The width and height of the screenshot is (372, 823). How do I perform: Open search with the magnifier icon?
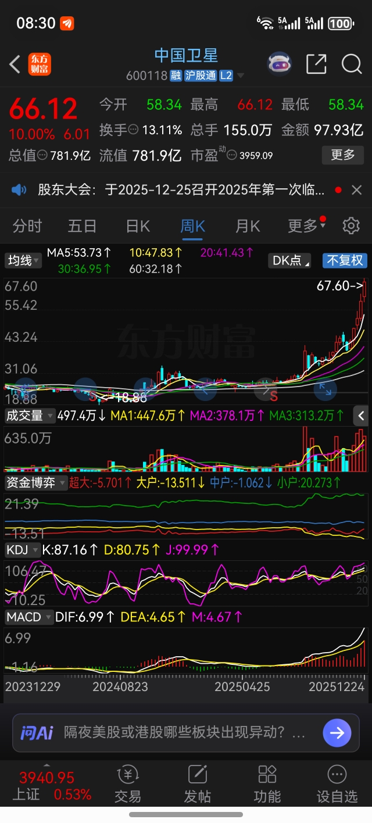352,64
